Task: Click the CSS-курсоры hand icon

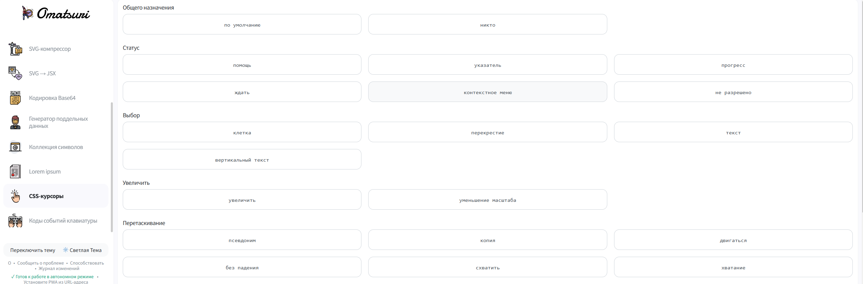Action: 15,196
